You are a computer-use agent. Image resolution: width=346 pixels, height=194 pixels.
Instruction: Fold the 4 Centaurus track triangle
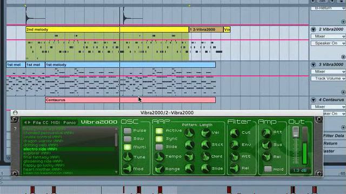pos(314,100)
